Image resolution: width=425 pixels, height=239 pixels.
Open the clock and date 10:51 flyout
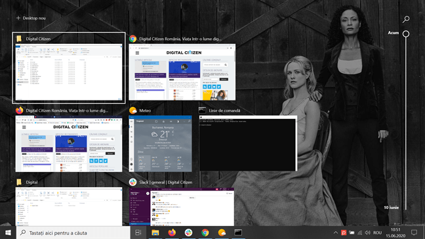395,232
